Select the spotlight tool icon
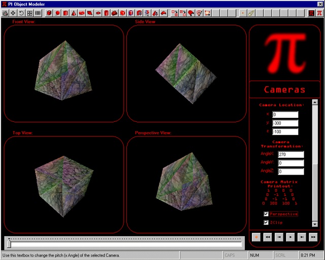 click(x=251, y=13)
